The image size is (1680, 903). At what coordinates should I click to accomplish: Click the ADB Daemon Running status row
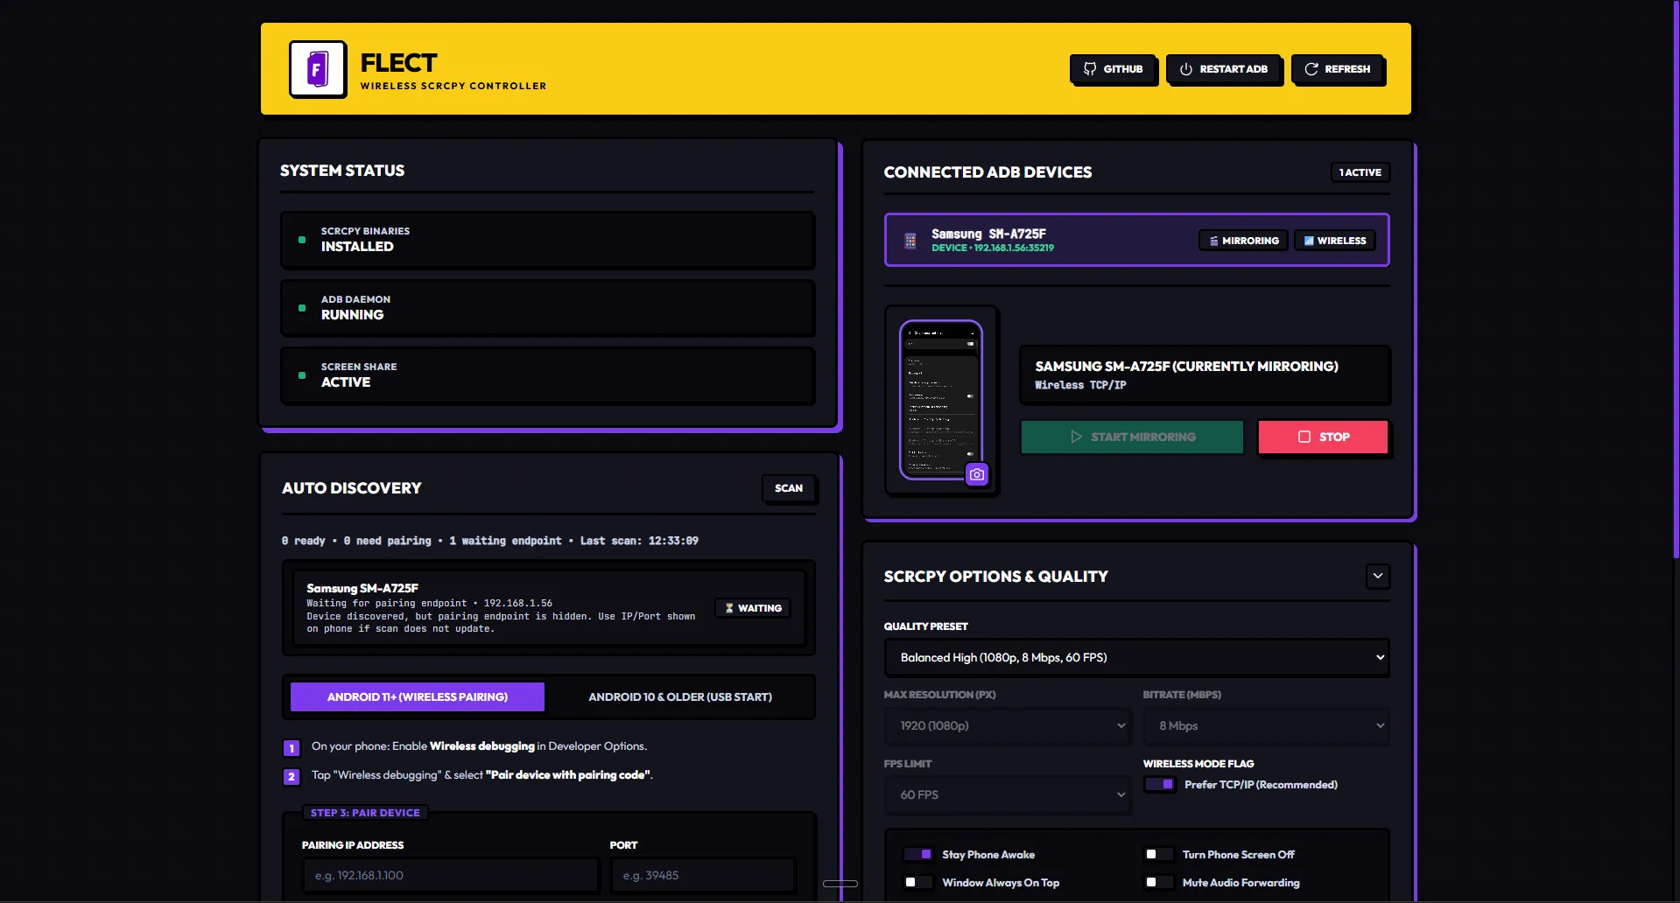click(548, 308)
